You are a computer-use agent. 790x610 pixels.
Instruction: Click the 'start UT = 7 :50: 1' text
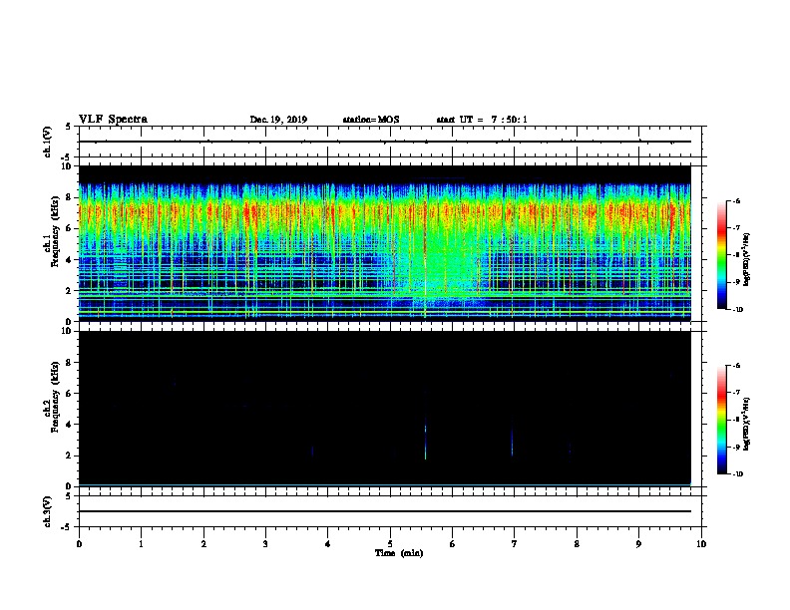pyautogui.click(x=482, y=120)
